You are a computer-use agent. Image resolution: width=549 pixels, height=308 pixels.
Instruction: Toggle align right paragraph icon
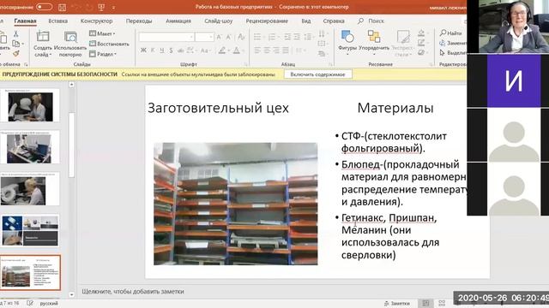(x=276, y=50)
